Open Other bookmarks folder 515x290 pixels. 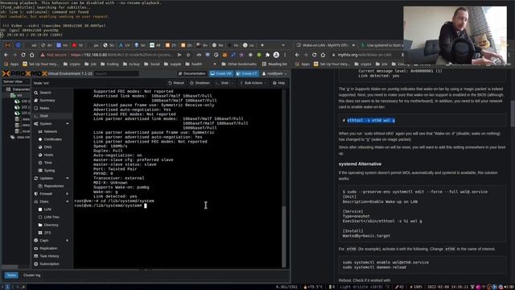(239, 64)
